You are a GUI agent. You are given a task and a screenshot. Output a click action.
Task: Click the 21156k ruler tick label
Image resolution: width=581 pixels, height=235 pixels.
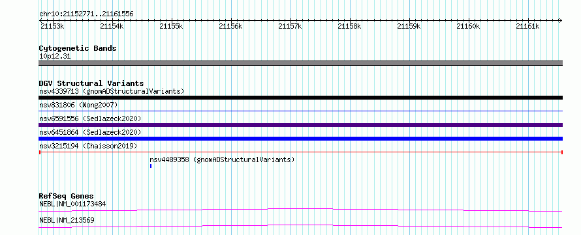[x=230, y=26]
